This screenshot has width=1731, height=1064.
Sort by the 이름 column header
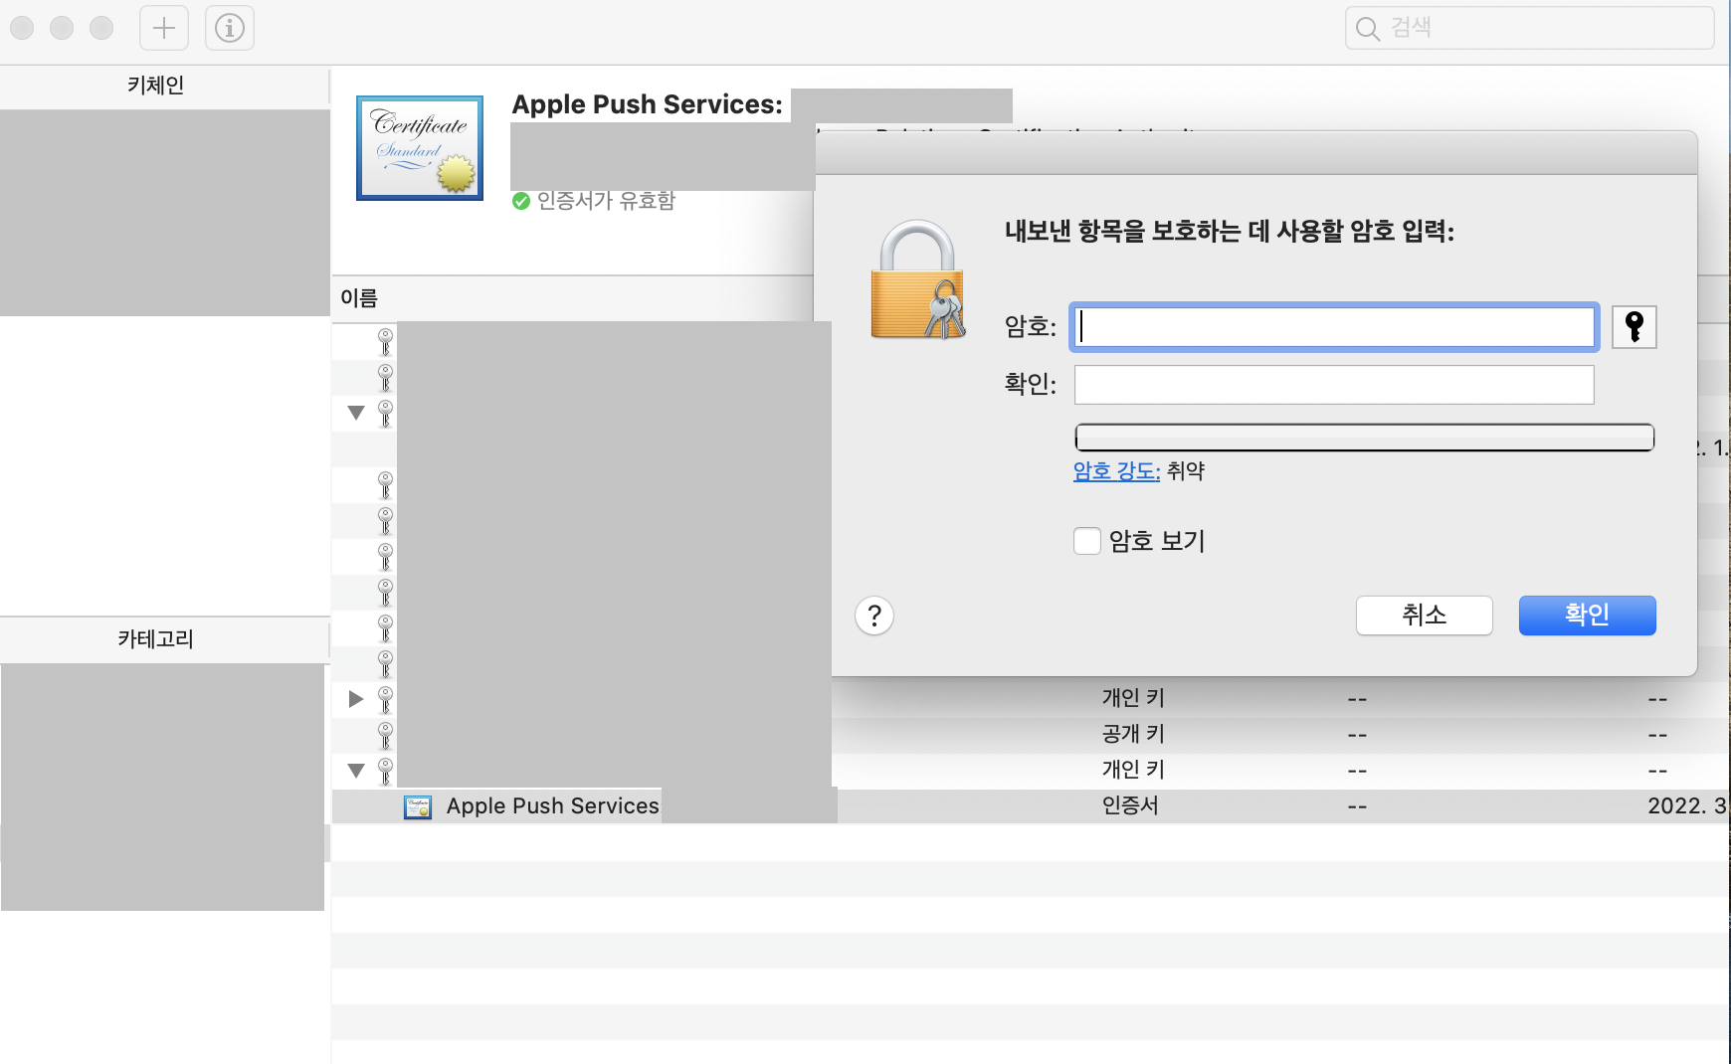click(x=359, y=298)
